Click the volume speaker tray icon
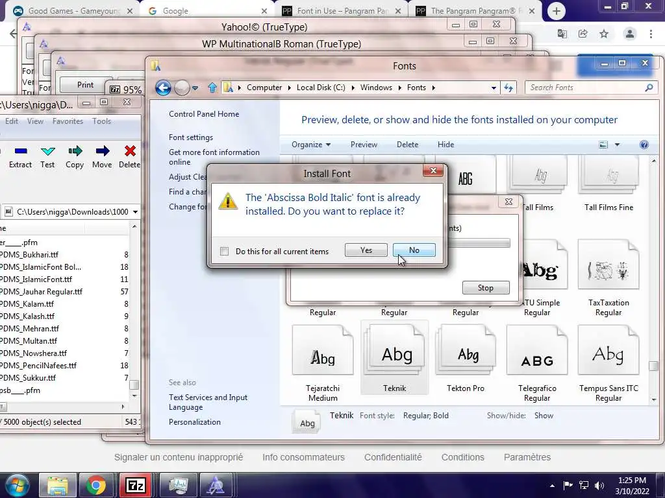The width and height of the screenshot is (665, 498). click(x=599, y=486)
